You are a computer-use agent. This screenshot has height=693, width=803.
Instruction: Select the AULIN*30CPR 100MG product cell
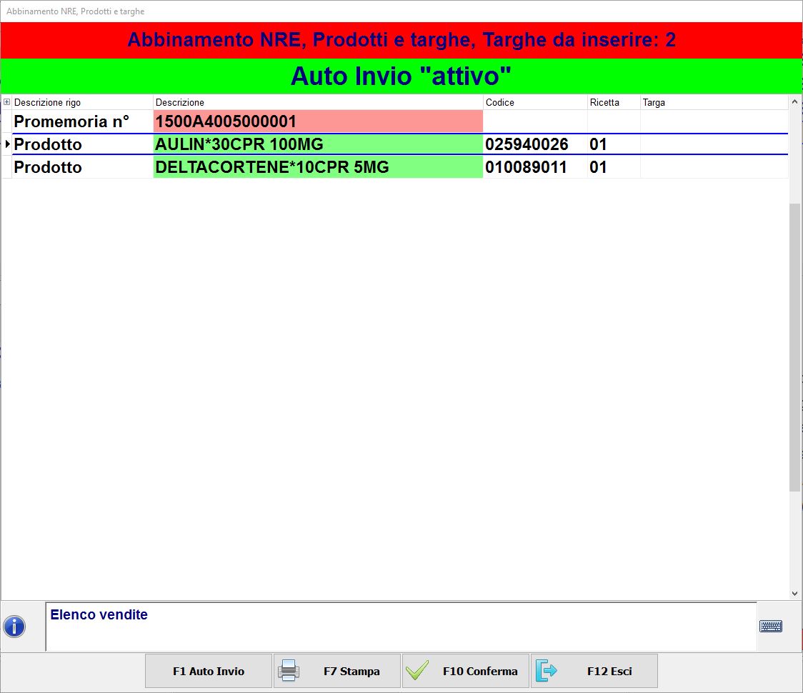(x=317, y=144)
